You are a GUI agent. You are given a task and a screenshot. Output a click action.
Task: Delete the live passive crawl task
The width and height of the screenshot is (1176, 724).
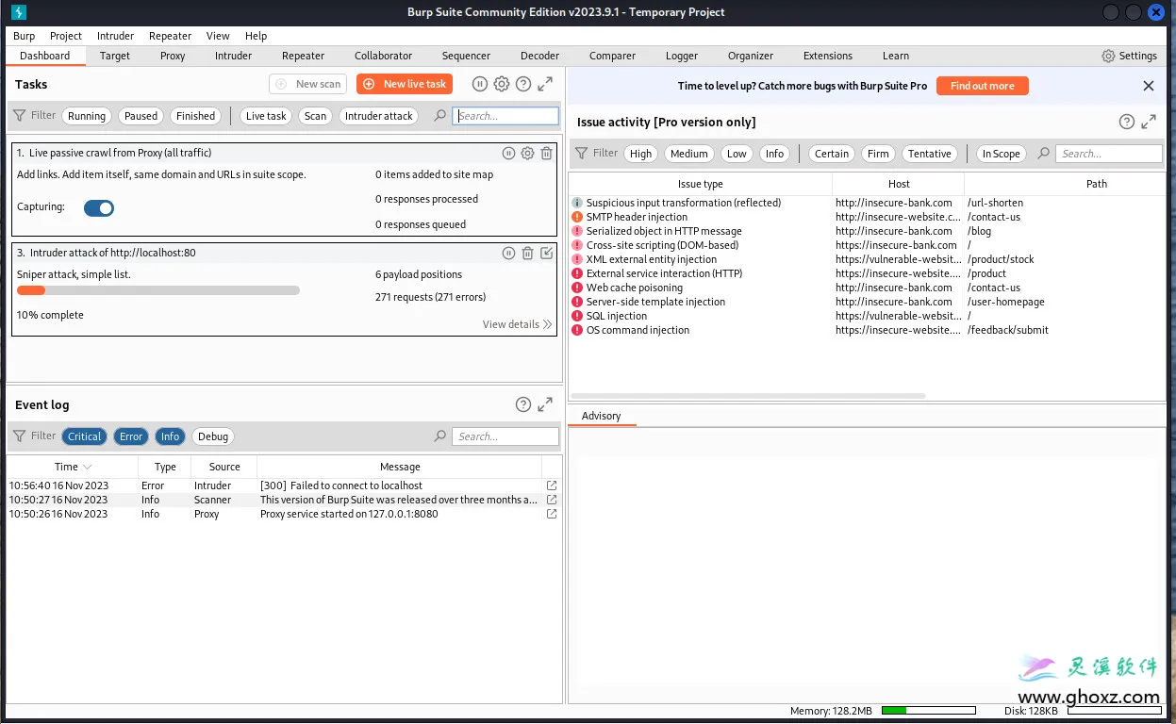point(547,154)
